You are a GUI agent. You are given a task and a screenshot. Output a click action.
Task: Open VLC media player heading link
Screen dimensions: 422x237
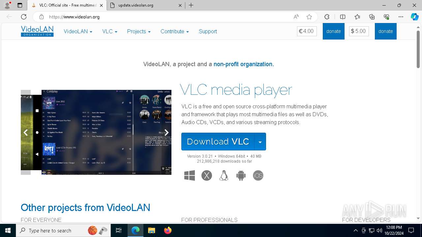[236, 90]
